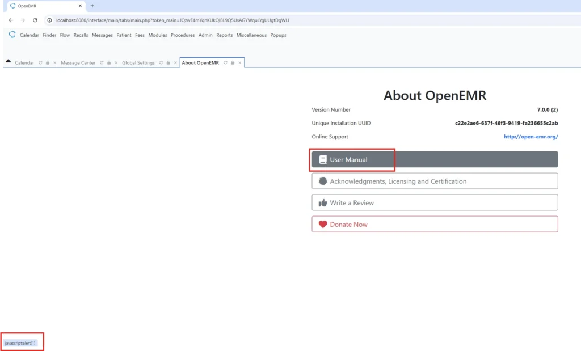Viewport: 581px width, 351px height.
Task: Open the Patient menu
Action: pyautogui.click(x=124, y=35)
